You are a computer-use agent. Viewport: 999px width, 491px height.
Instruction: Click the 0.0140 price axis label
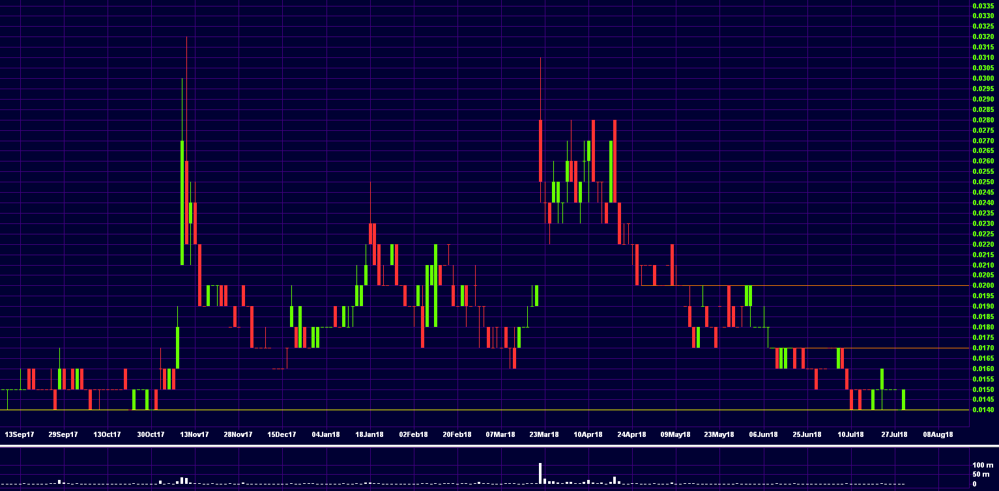coord(983,410)
